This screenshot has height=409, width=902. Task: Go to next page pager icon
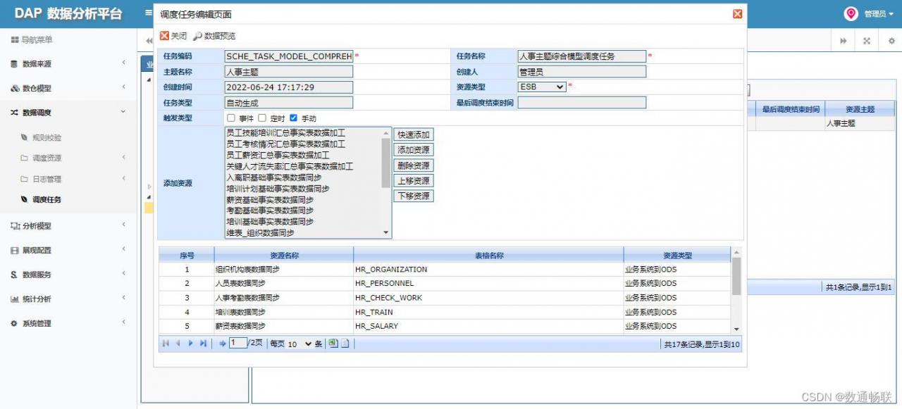tap(190, 344)
